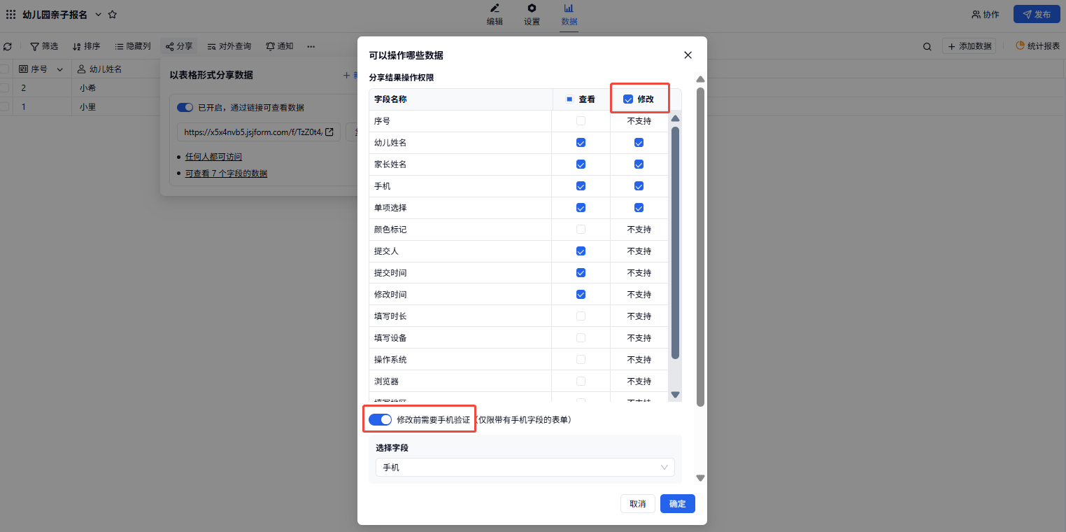The image size is (1066, 532).
Task: Star the 幼儿园亲子报名 form as favorite
Action: pyautogui.click(x=113, y=14)
